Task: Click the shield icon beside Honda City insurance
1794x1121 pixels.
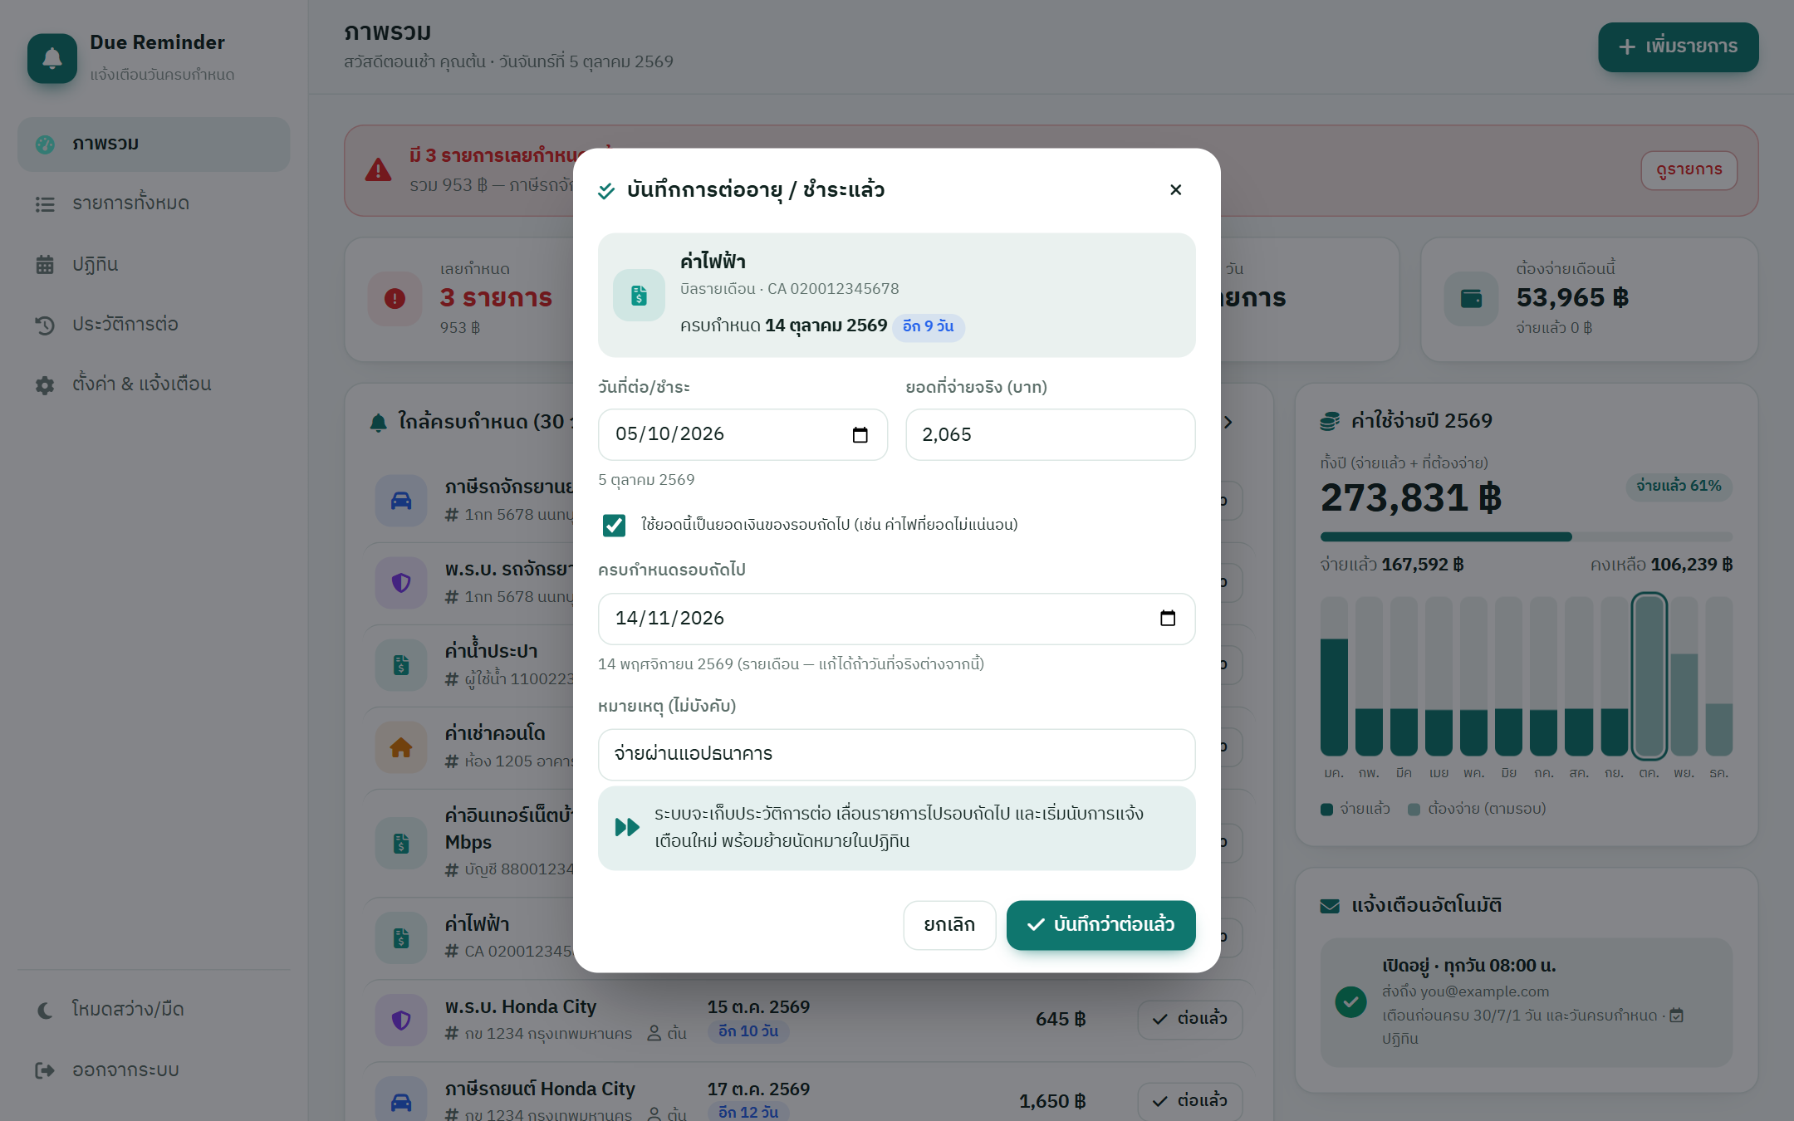Action: pos(401,1019)
